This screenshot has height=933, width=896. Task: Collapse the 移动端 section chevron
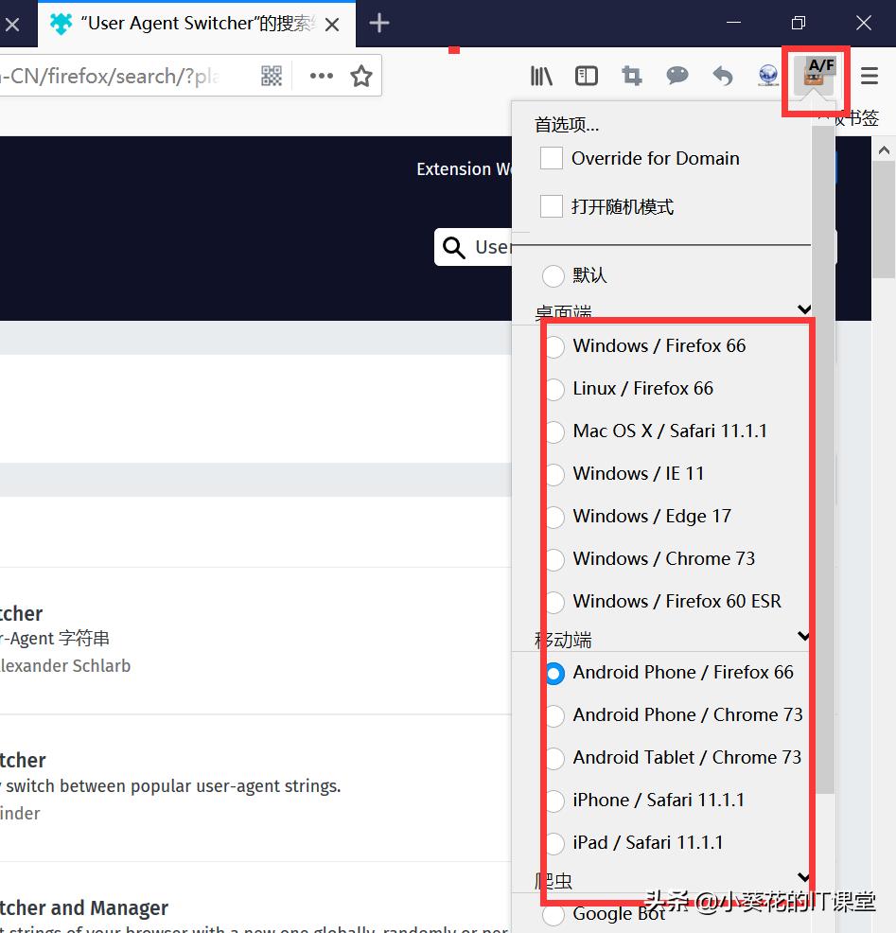tap(804, 636)
